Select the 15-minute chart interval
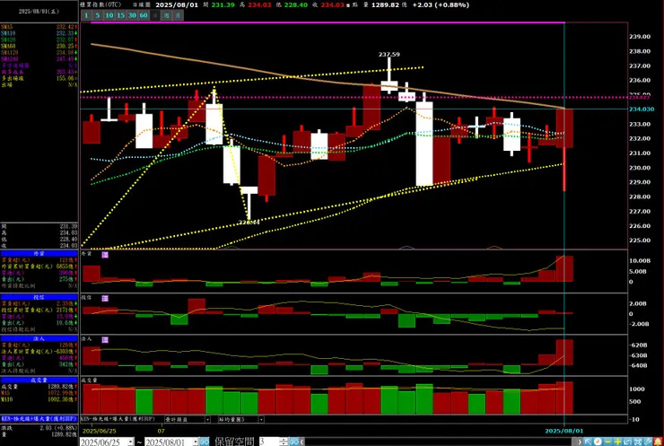Viewport: 664px width, 446px height. [121, 15]
